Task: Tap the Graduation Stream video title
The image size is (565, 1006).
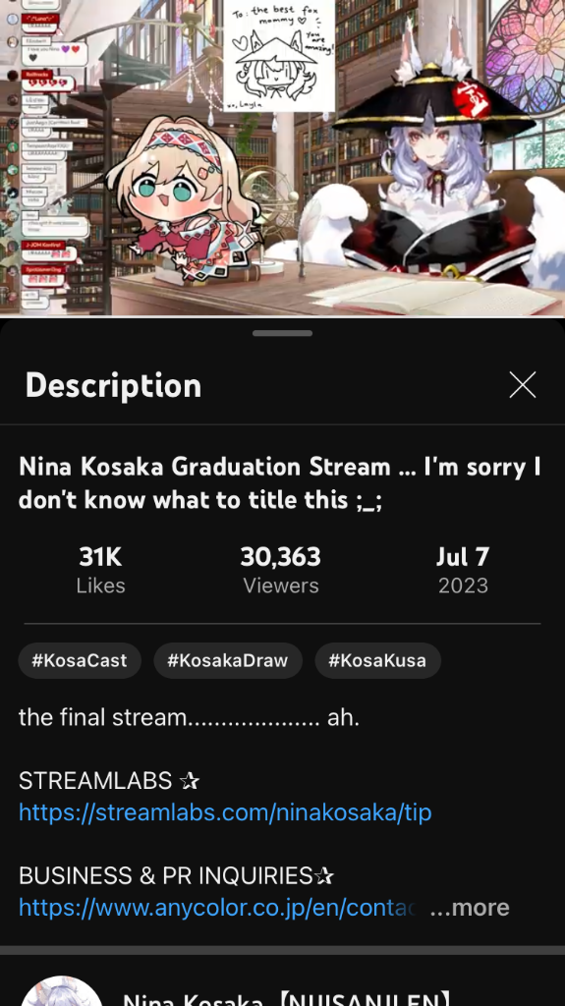Action: [x=280, y=483]
